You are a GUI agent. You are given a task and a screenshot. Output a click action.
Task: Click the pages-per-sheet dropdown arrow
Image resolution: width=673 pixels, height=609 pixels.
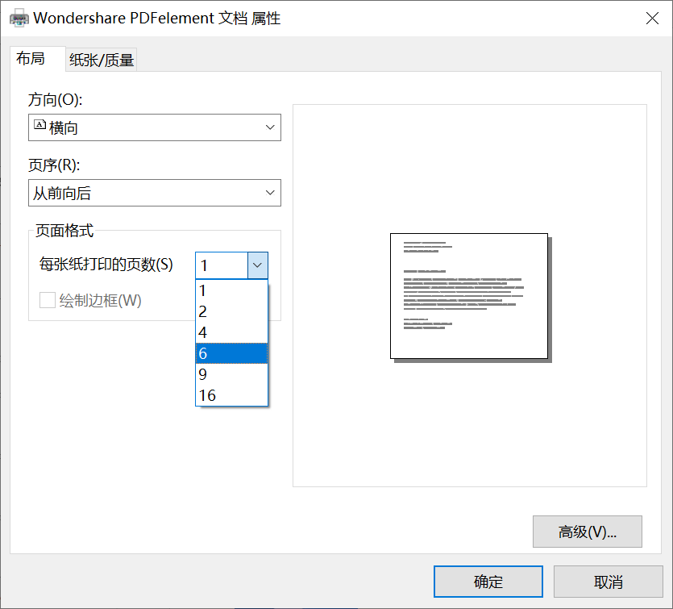tap(256, 265)
